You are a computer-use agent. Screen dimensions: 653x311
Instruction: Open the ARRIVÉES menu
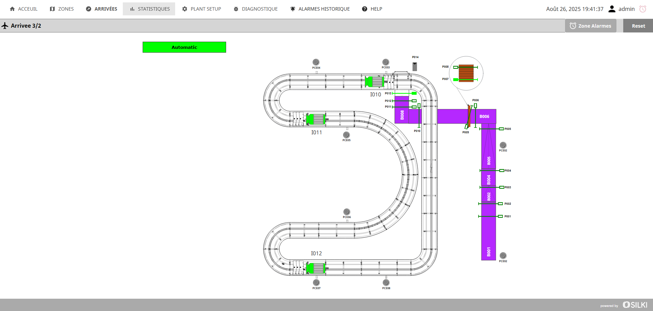pyautogui.click(x=102, y=9)
